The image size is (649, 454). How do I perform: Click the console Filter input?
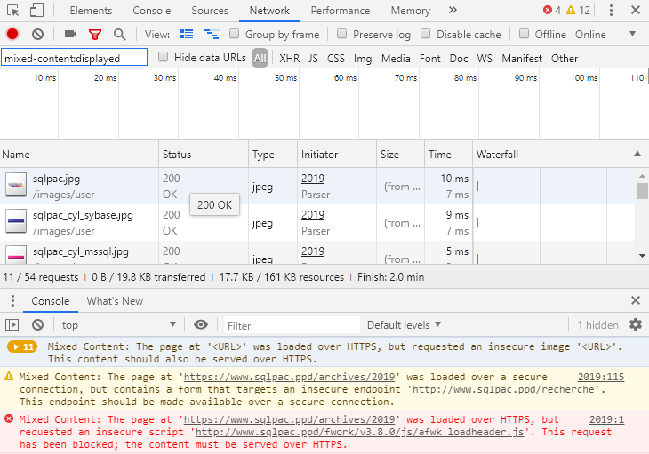click(292, 325)
